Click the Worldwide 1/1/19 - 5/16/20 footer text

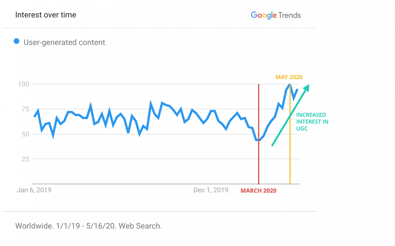click(x=89, y=226)
